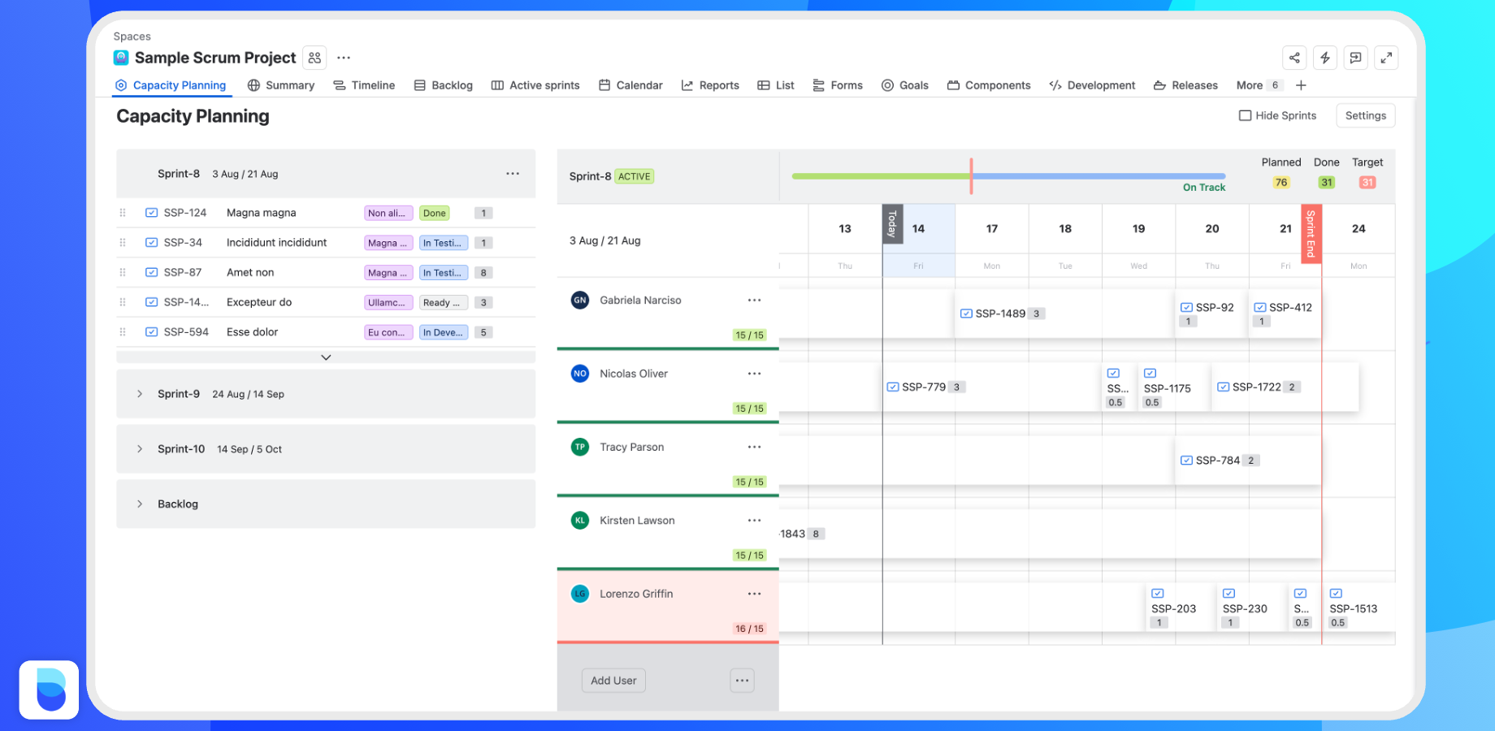Click the GN avatar of Gabriela Narciso

point(580,301)
